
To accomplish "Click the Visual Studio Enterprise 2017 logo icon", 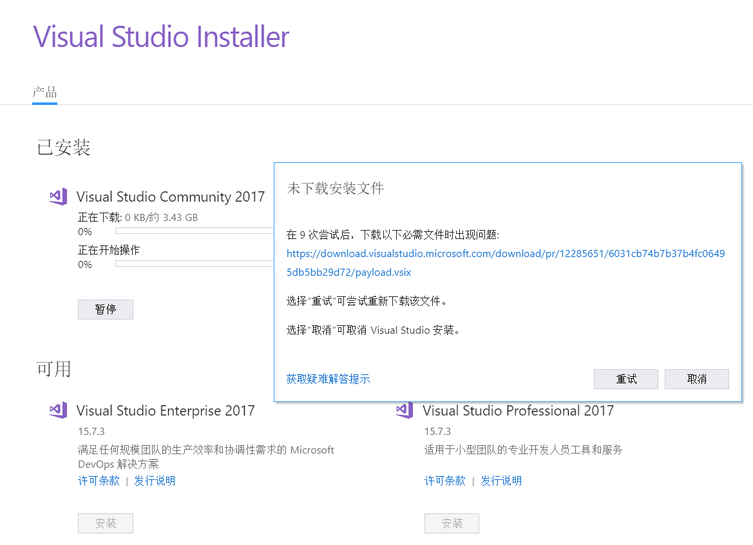I will (x=58, y=410).
